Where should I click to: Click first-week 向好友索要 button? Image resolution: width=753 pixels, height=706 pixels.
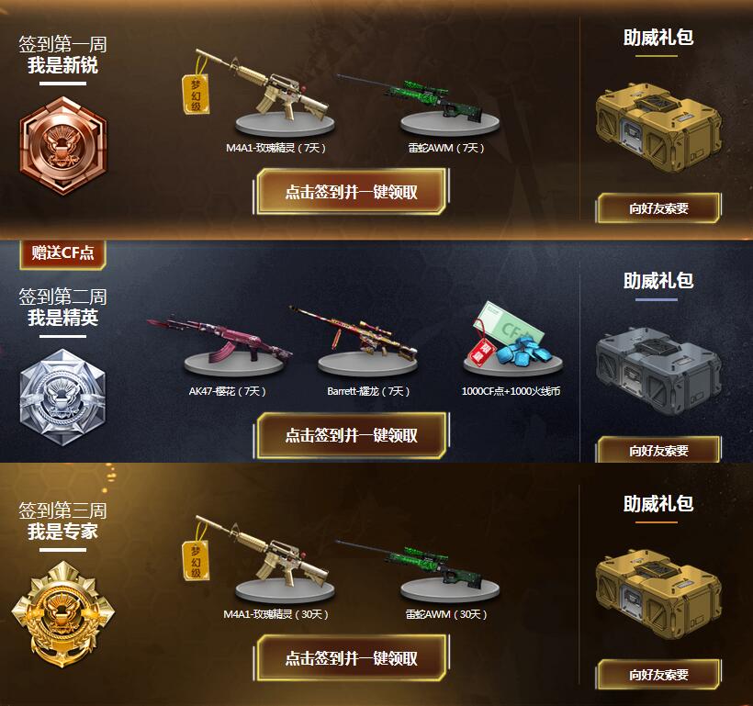[658, 208]
